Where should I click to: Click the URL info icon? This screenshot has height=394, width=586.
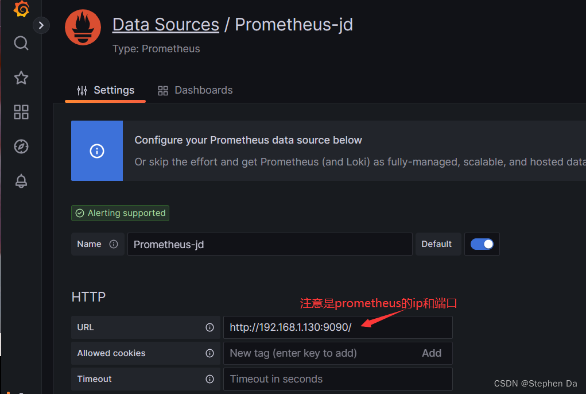[209, 327]
